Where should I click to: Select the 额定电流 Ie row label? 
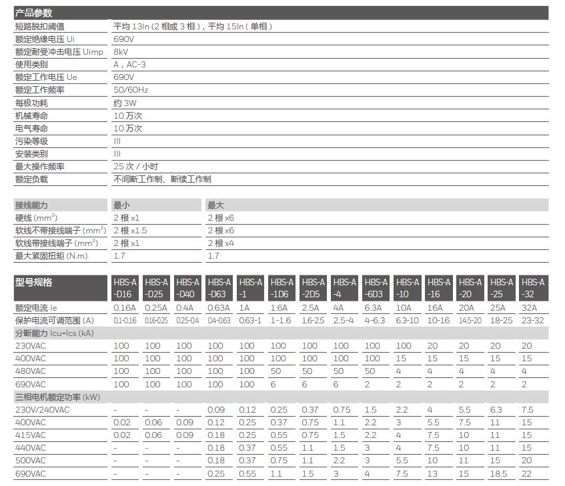[x=36, y=308]
